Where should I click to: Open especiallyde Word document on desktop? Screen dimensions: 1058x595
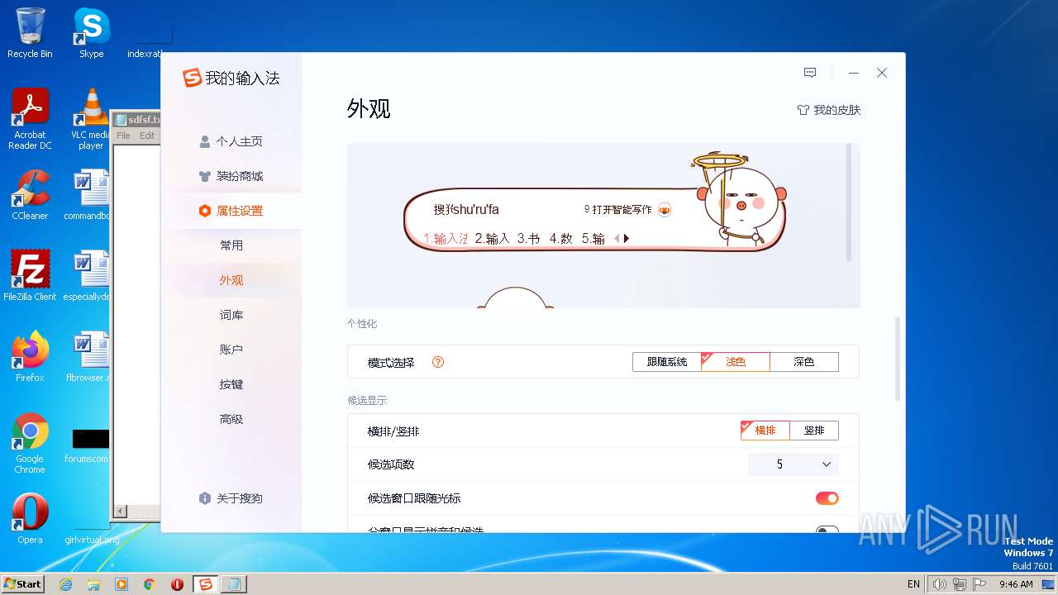point(88,276)
